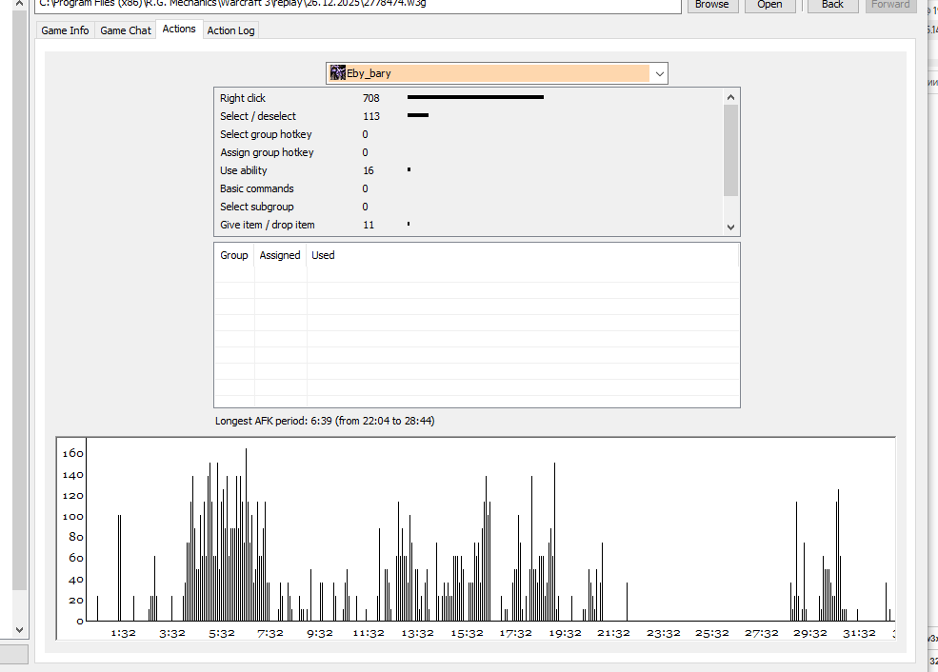Click the Give item count 11
The image size is (938, 672).
(x=368, y=225)
